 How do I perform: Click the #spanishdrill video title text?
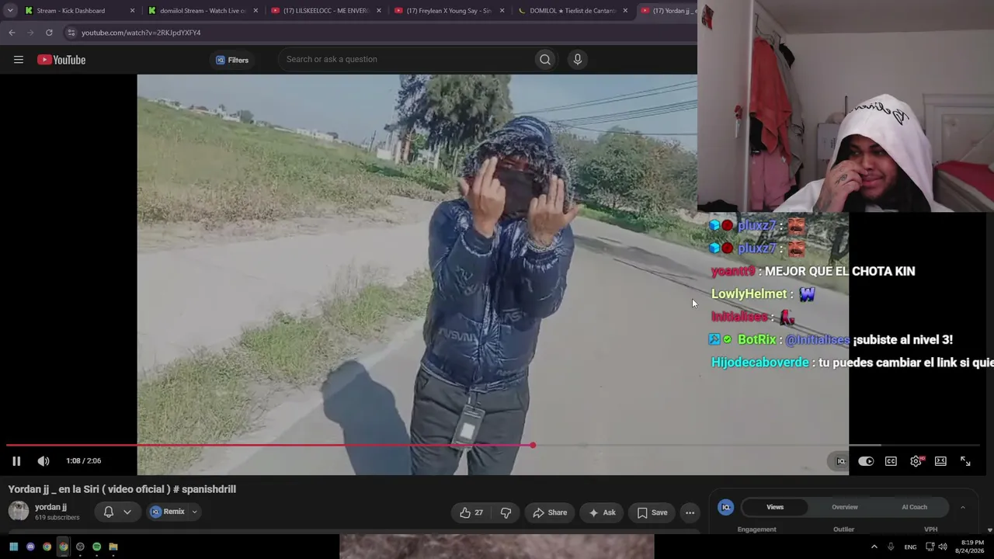click(122, 489)
